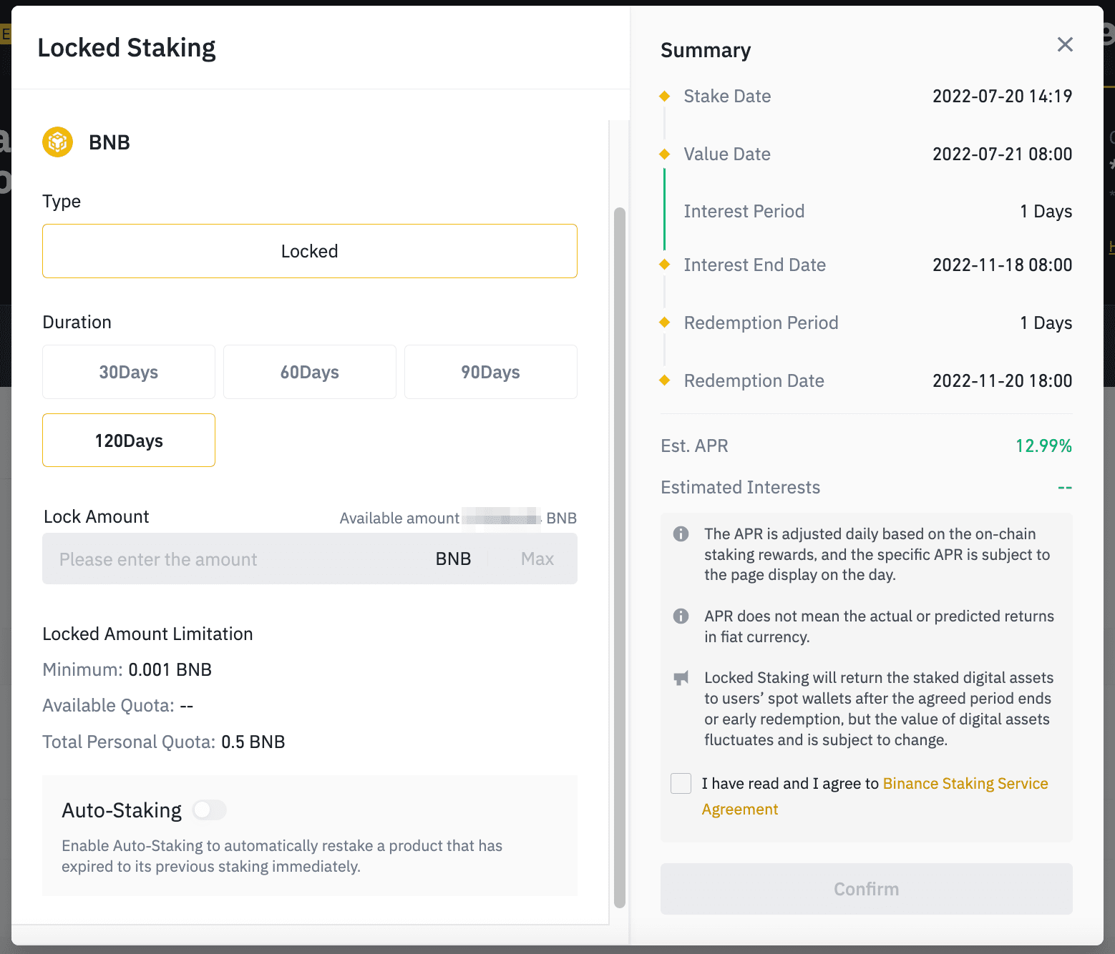Click the info icon beside fiat currency note
1115x954 pixels.
pyautogui.click(x=681, y=616)
